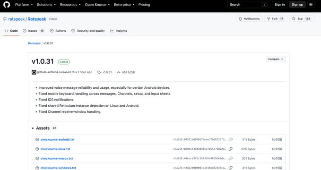The height and width of the screenshot is (170, 321).
Task: Open the ratspeak owner link
Action: coord(17,19)
